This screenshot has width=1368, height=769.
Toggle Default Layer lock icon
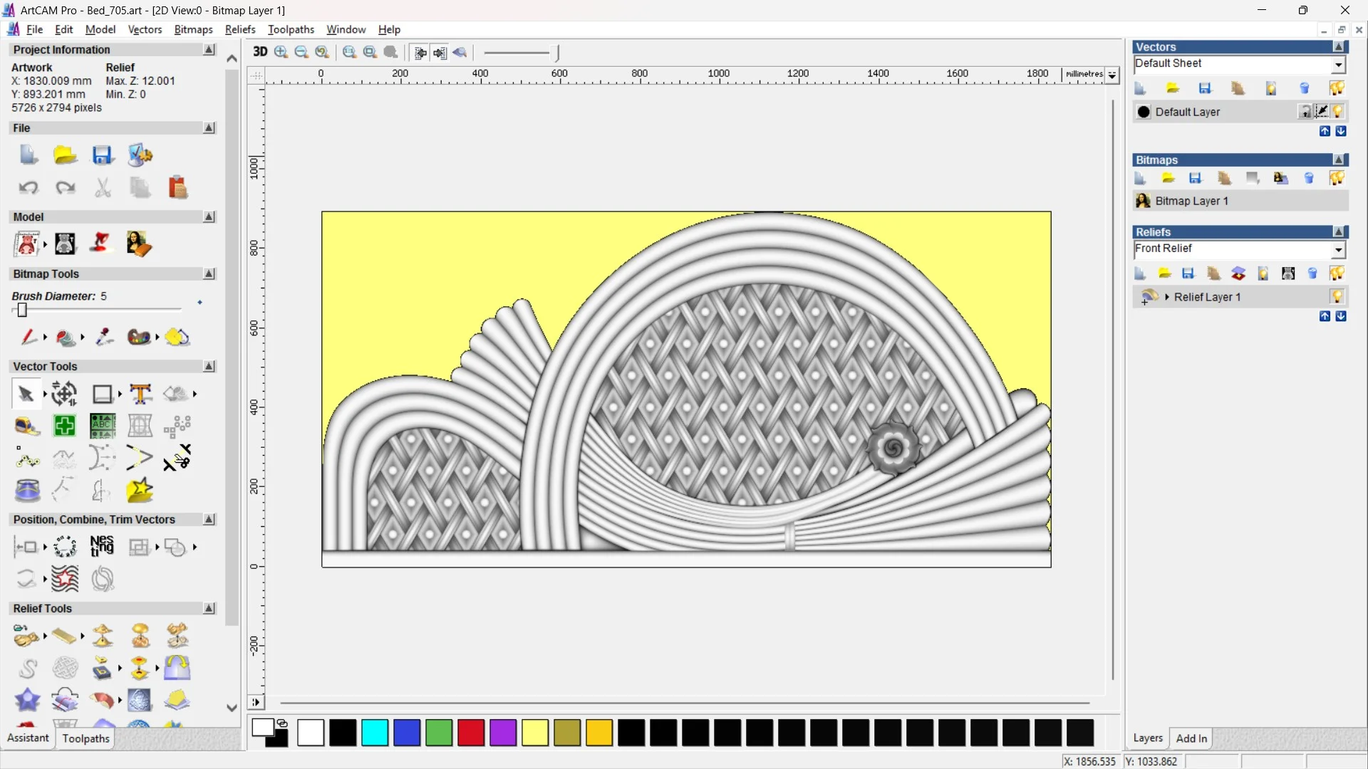(1305, 112)
